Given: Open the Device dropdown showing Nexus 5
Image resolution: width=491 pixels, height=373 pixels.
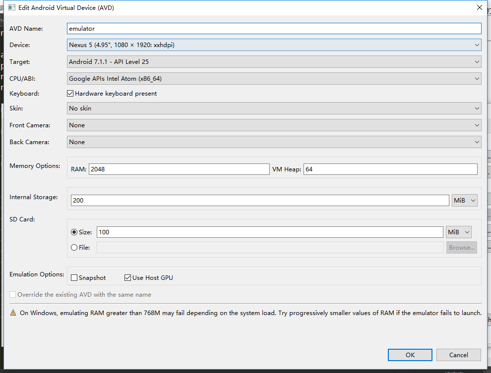Looking at the screenshot, I should point(274,45).
